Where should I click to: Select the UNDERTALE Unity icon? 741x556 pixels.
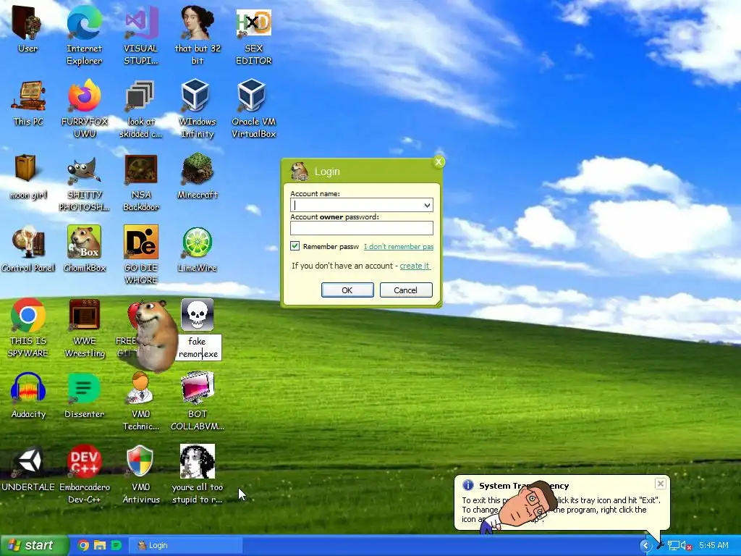click(28, 461)
